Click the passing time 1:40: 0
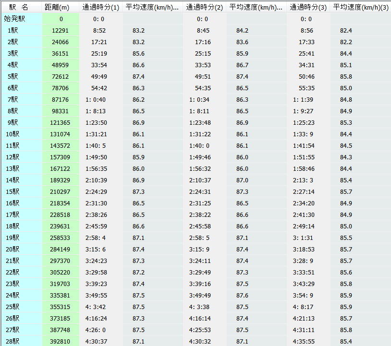 (199, 146)
